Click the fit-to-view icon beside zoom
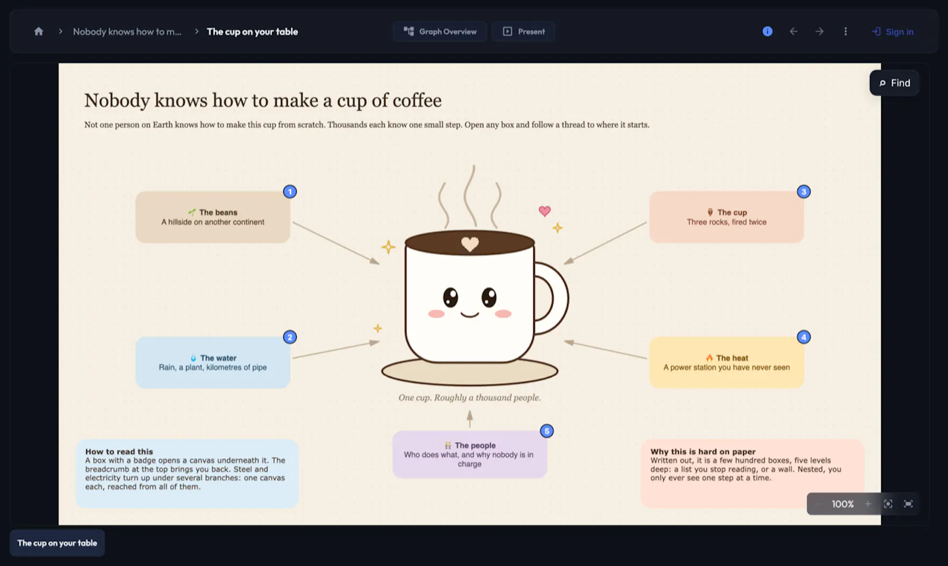The height and width of the screenshot is (566, 948). click(888, 504)
